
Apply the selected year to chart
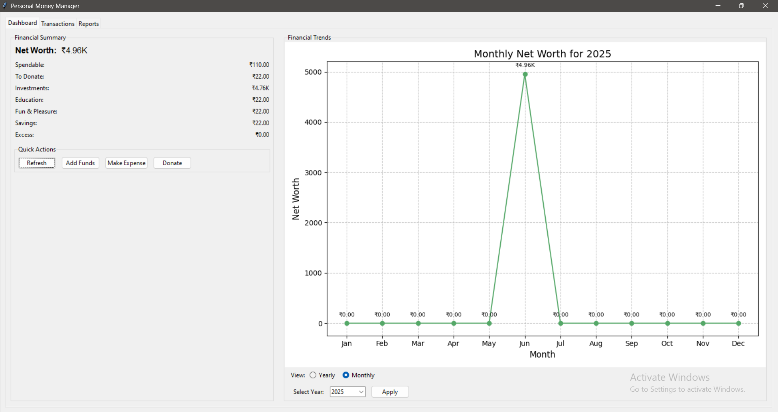390,392
